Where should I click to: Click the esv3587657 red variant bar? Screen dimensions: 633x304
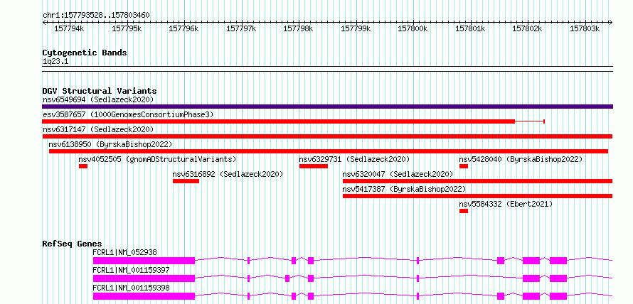[x=279, y=121]
